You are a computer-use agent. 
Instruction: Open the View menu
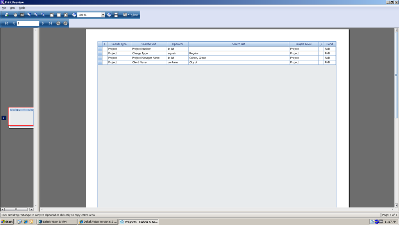click(x=12, y=8)
